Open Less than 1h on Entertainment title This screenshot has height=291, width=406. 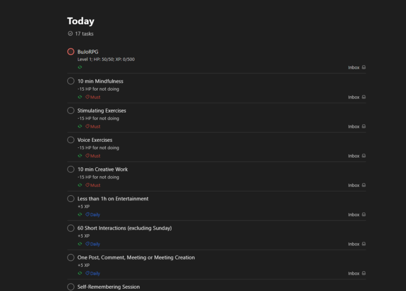point(113,199)
